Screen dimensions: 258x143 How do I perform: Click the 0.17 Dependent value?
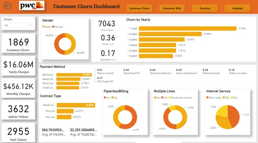[108, 53]
